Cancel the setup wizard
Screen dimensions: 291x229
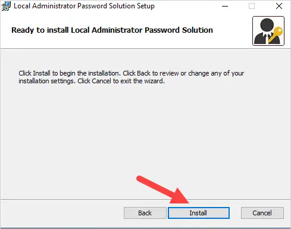[262, 213]
